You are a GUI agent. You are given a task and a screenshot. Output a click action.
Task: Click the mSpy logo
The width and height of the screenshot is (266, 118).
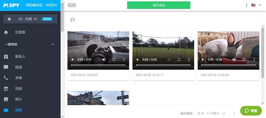tap(11, 5)
